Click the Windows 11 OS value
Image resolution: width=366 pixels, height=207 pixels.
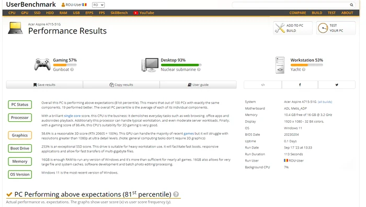tap(293, 128)
